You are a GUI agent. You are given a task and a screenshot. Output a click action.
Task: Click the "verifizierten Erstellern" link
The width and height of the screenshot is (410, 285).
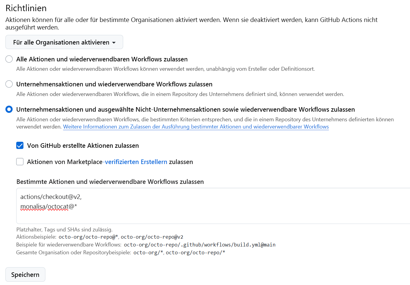point(136,162)
